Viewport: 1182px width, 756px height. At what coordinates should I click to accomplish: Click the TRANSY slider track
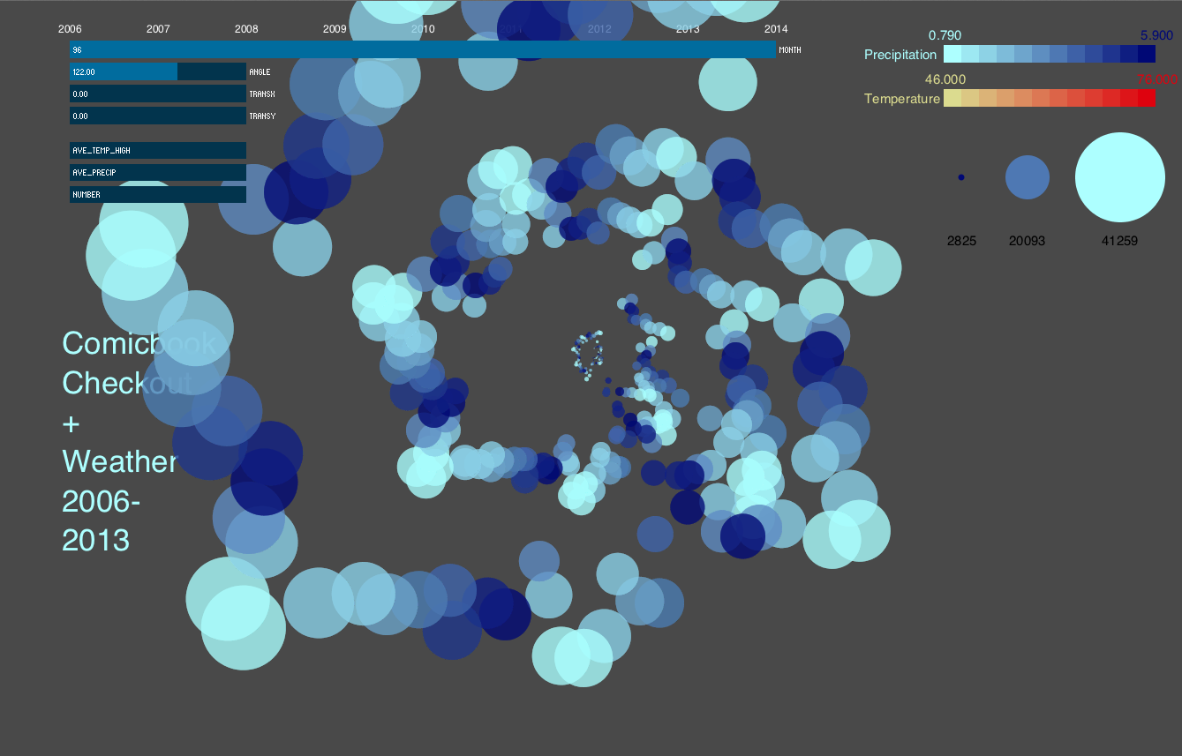pyautogui.click(x=158, y=116)
